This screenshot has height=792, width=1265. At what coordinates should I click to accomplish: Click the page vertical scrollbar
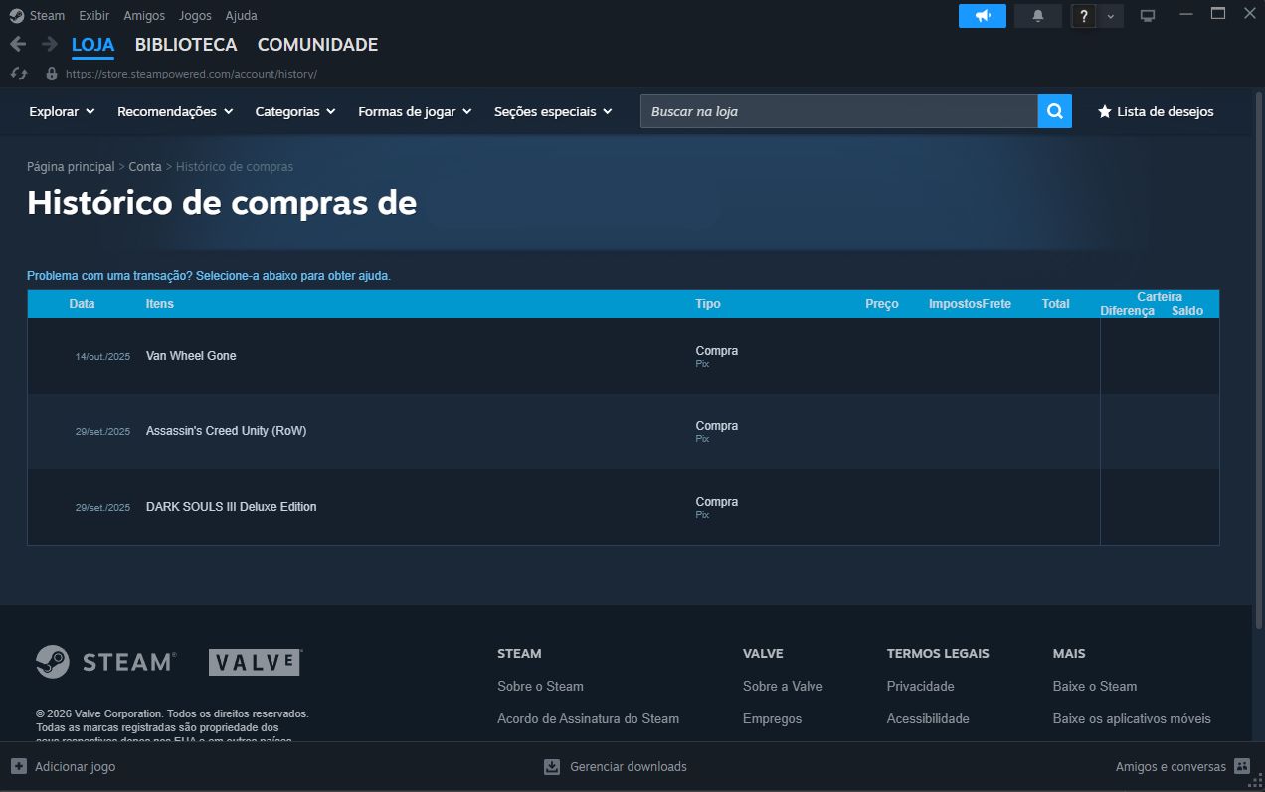tap(1259, 360)
